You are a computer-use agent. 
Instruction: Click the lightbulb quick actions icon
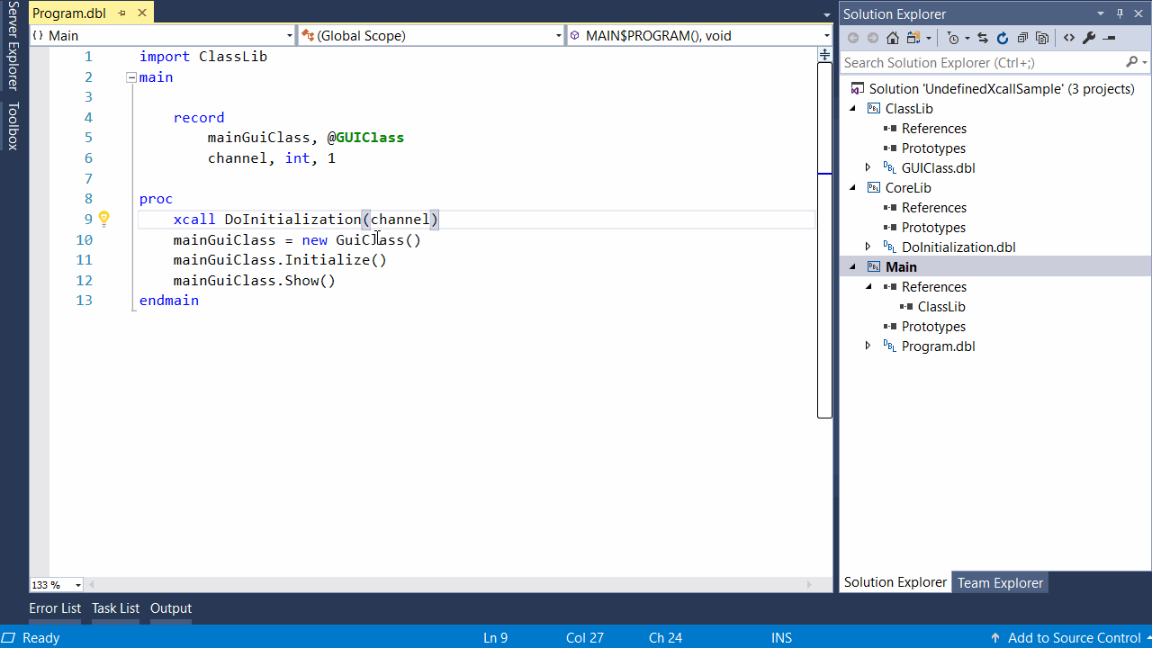tap(103, 219)
